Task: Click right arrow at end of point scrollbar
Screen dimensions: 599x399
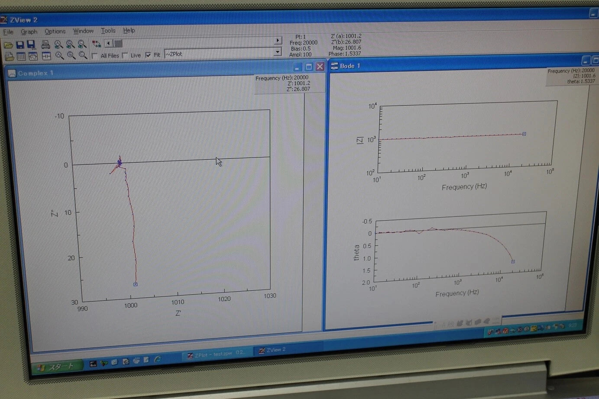Action: (x=278, y=40)
